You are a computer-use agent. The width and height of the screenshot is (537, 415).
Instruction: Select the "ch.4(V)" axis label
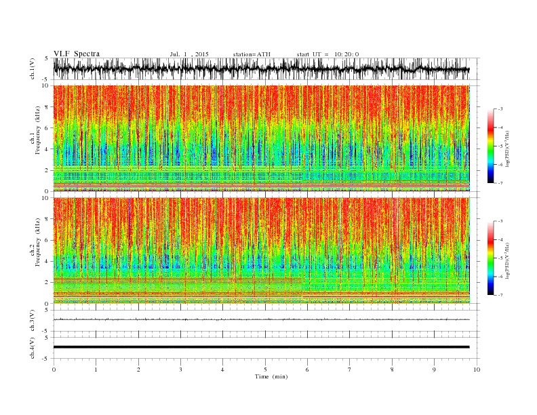(x=33, y=348)
